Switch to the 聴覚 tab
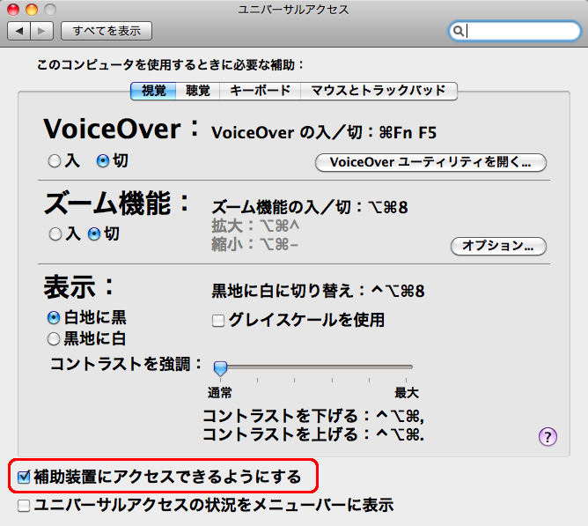This screenshot has width=588, height=526. 198,91
